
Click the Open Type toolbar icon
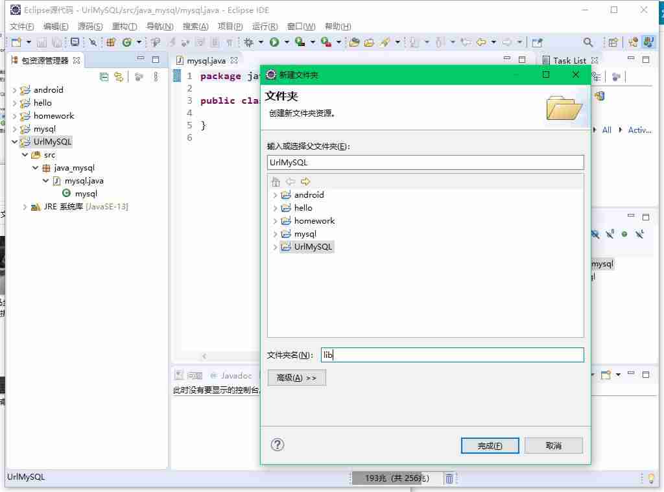click(x=354, y=42)
